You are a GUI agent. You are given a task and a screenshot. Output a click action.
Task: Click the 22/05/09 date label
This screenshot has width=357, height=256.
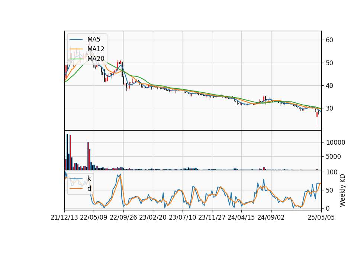(94, 217)
